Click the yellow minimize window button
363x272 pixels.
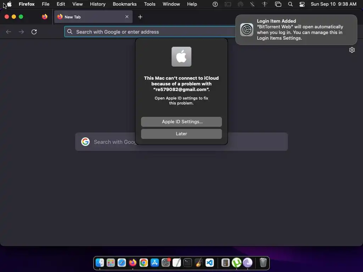(14, 17)
